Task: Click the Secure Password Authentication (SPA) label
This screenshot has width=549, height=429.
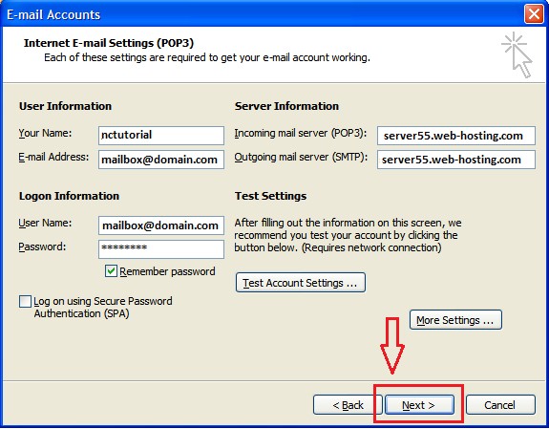Action: (103, 308)
